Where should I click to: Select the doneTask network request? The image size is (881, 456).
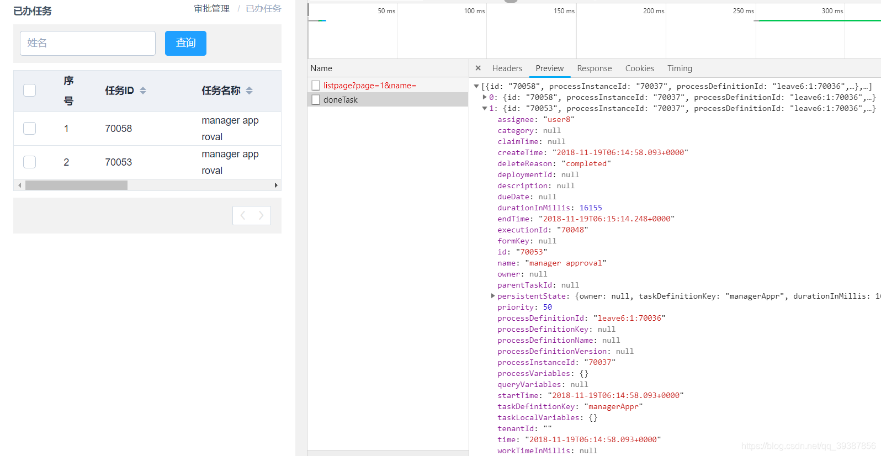pyautogui.click(x=341, y=100)
